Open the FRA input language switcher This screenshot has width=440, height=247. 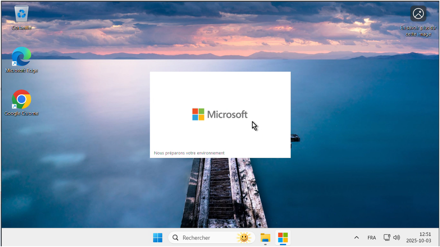pyautogui.click(x=371, y=238)
